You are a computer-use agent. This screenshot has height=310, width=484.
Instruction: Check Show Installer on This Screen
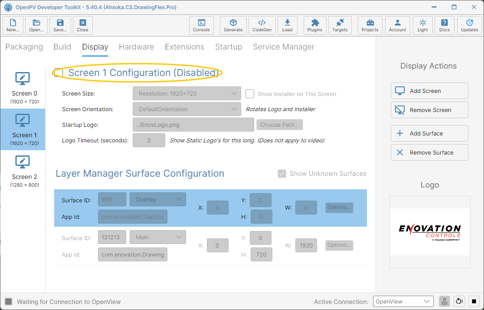[250, 94]
